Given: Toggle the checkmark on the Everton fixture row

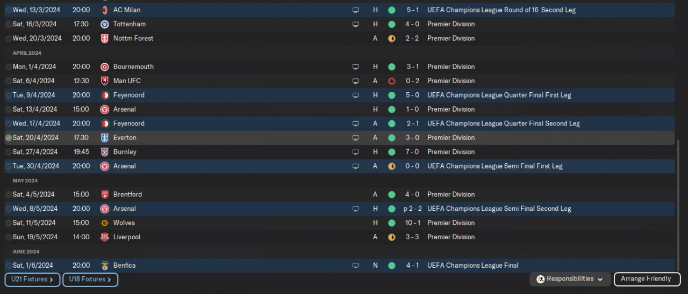Looking at the screenshot, I should click(x=9, y=138).
